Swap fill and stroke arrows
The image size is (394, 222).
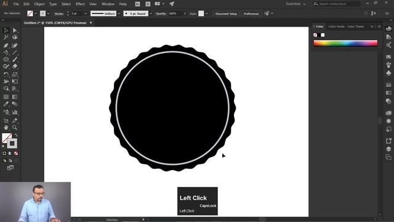pos(16,135)
